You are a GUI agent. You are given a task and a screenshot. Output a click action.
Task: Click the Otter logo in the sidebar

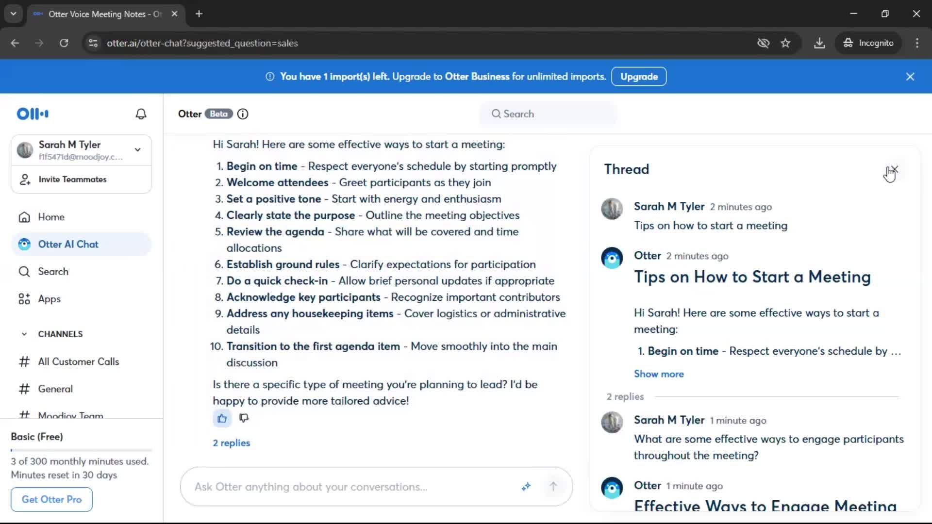[33, 114]
